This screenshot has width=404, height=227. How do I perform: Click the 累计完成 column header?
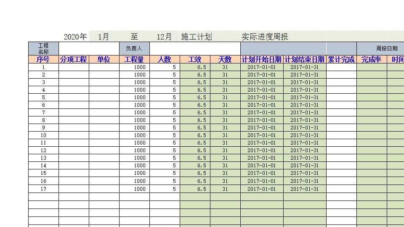(341, 59)
